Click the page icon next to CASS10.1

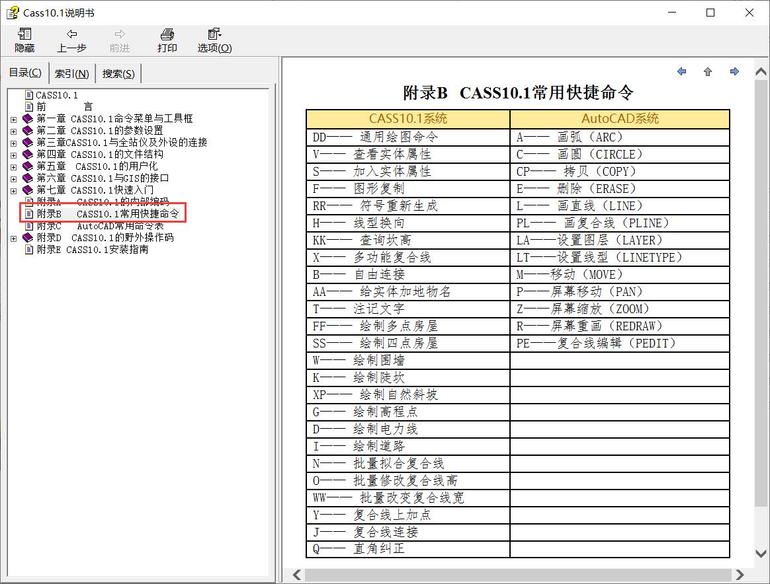tap(30, 95)
